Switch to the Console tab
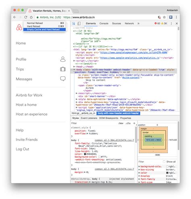Image resolution: width=191 pixels, height=199 pixels. point(104,23)
